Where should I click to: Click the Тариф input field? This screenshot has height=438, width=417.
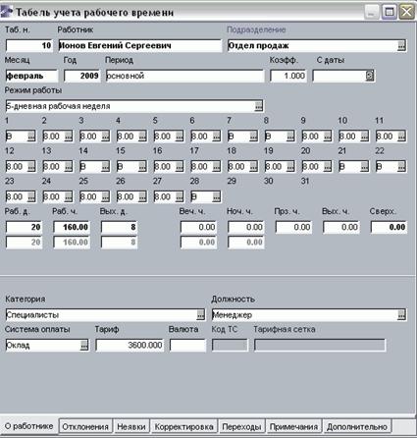[130, 346]
